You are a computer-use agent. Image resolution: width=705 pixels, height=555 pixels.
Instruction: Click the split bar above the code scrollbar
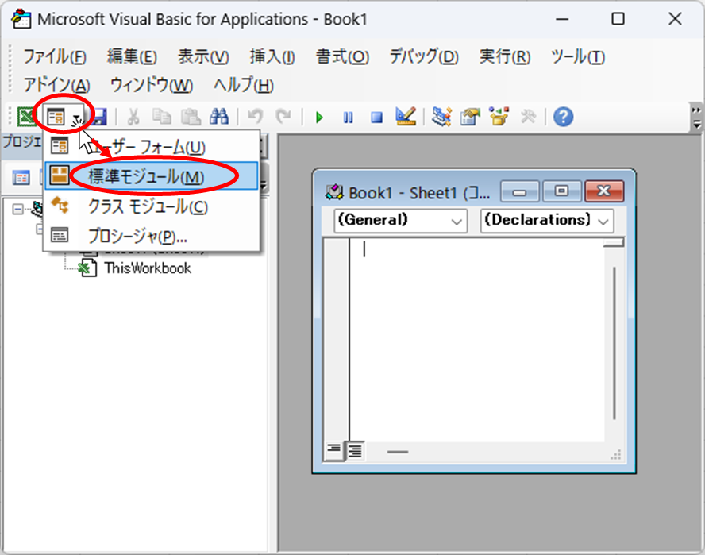point(614,243)
